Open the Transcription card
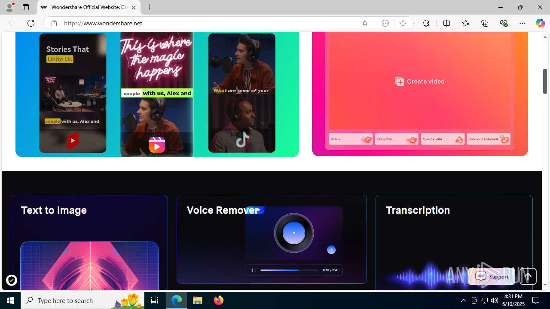The height and width of the screenshot is (309, 550). click(454, 242)
